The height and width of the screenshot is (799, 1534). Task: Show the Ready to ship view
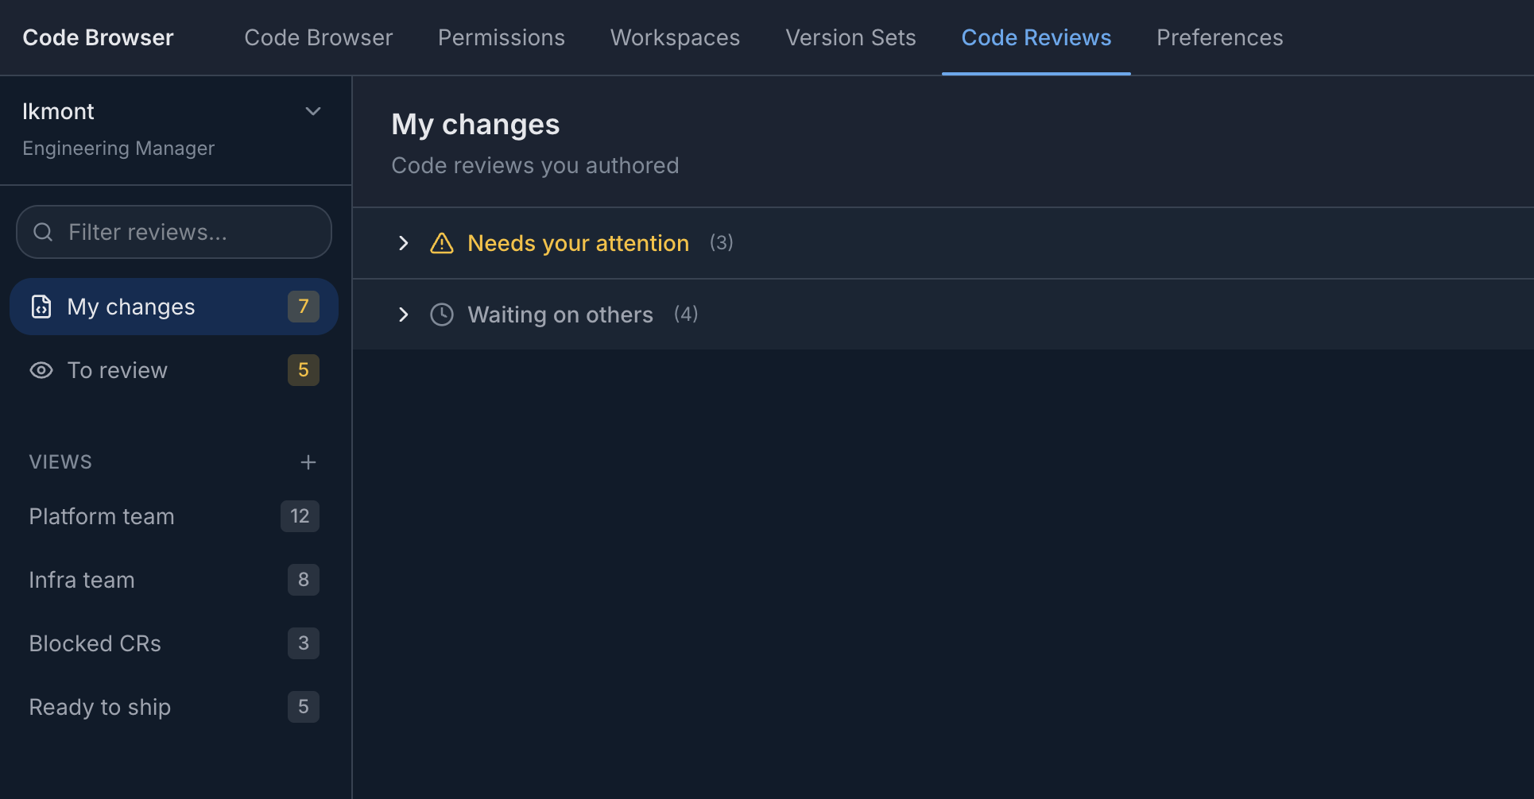tap(100, 707)
